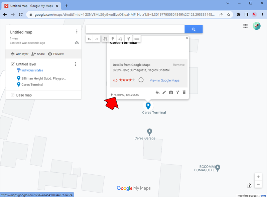Screen dimensions: 267x197
Task: Open Untitled map options three-dot menu
Action: pos(77,31)
